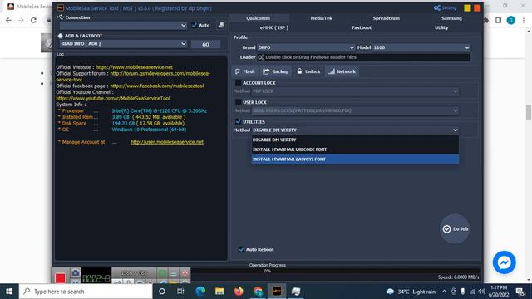The height and width of the screenshot is (299, 532).
Task: Open Cortana circle on the taskbar
Action: coord(162,292)
